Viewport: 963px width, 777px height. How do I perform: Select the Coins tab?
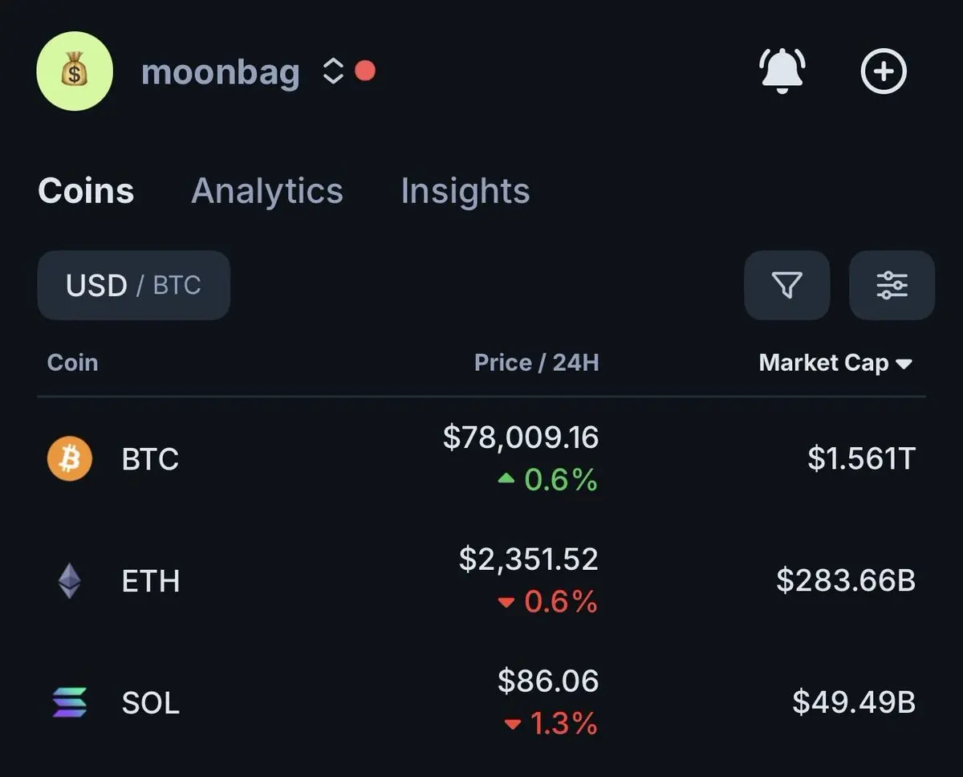click(86, 191)
